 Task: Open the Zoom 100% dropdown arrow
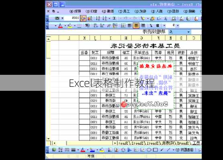(62, 18)
